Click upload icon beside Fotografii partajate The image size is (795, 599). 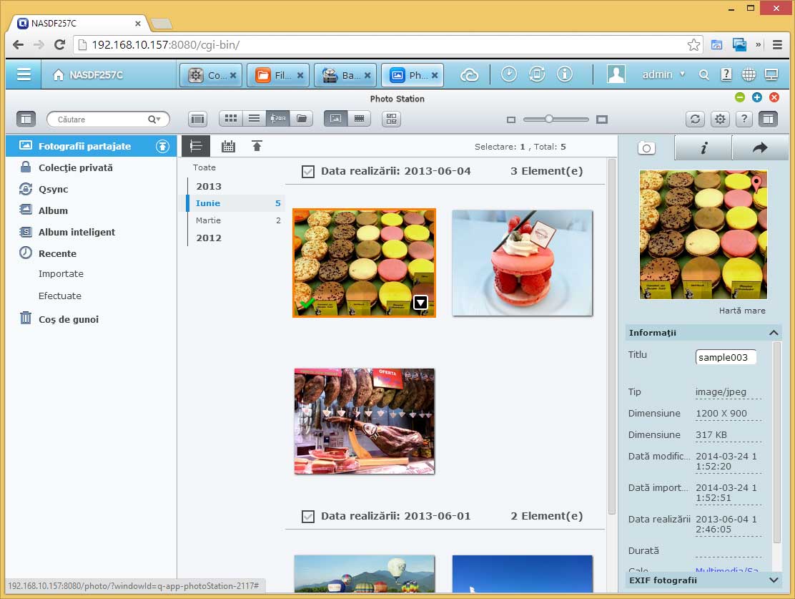pyautogui.click(x=162, y=146)
